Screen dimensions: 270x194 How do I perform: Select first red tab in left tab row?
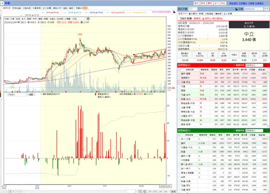click(x=7, y=8)
